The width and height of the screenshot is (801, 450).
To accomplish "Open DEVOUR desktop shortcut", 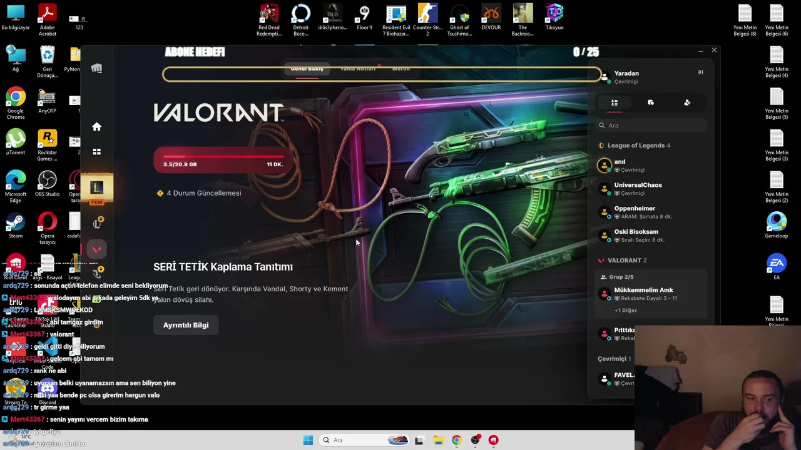I will tap(491, 17).
